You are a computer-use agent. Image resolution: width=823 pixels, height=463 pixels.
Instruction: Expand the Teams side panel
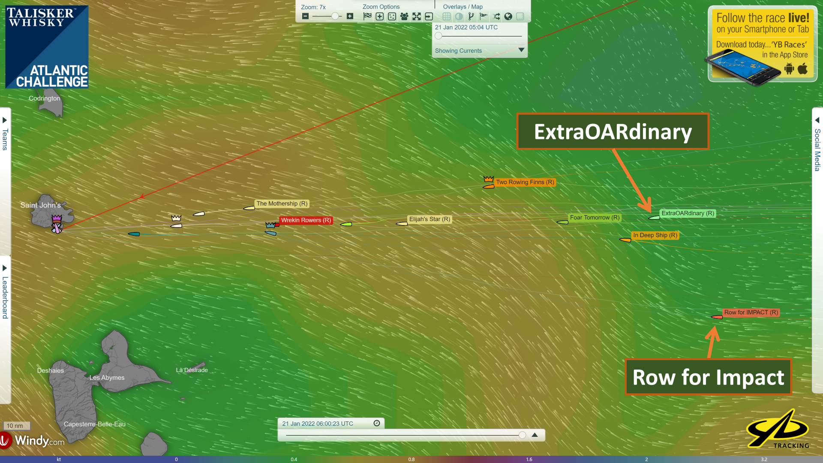pyautogui.click(x=5, y=120)
